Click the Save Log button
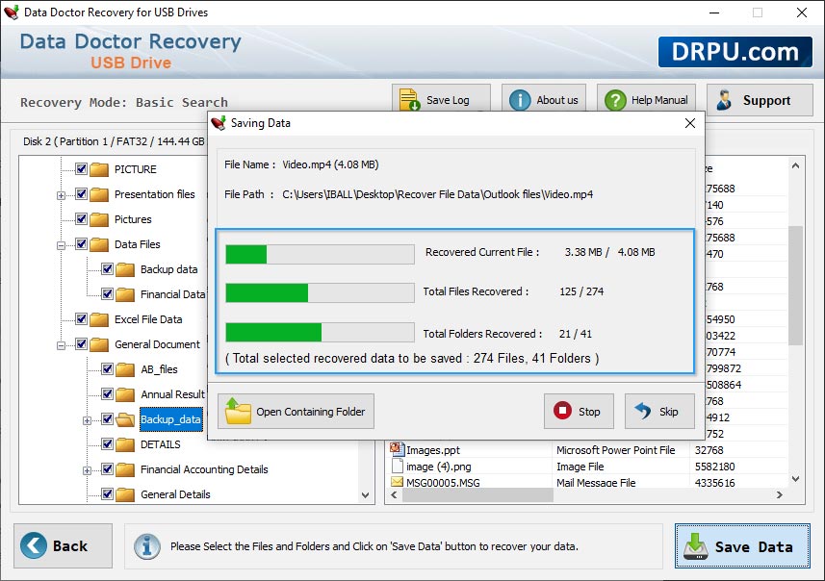 (x=441, y=99)
